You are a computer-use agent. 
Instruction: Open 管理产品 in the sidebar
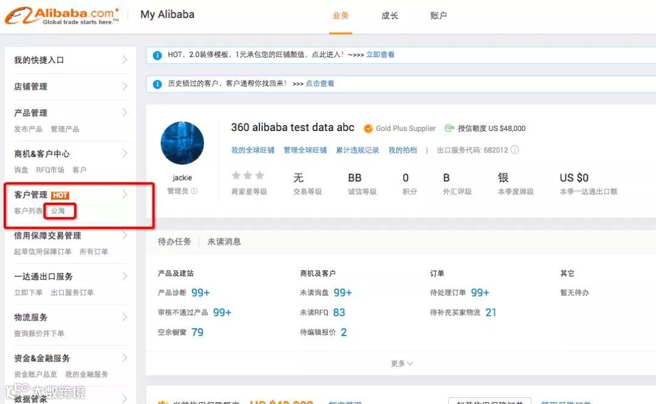(65, 129)
